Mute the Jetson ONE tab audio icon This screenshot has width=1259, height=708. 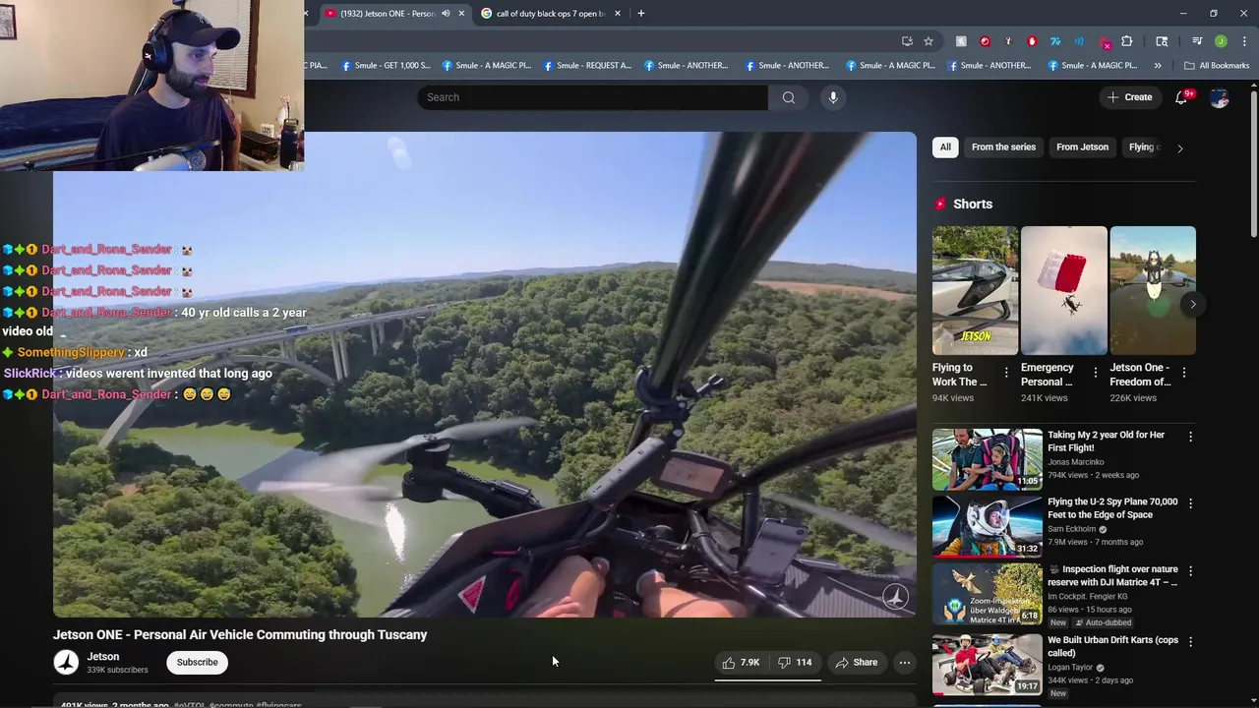[445, 14]
